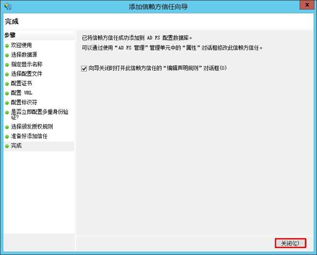The height and width of the screenshot is (255, 317).
Task: Click the message about 属性 dialog
Action: coord(172,48)
